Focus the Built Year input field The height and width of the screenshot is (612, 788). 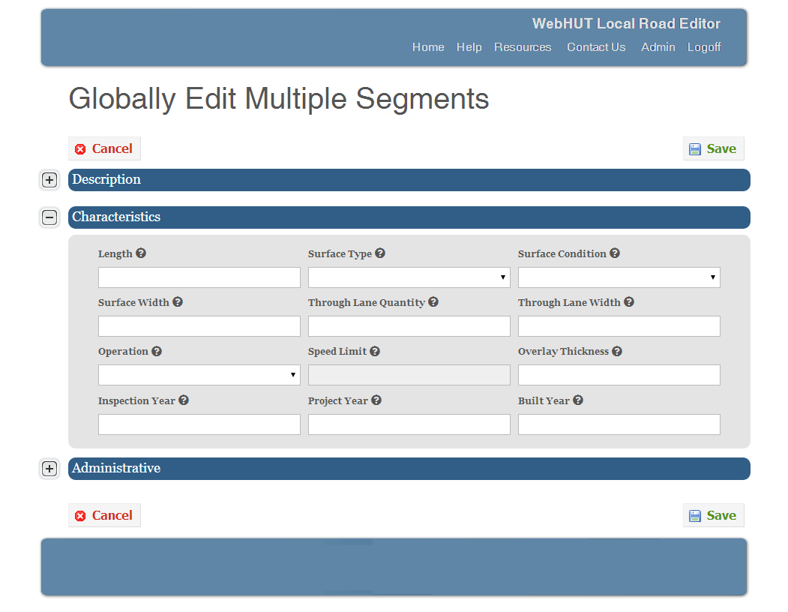[619, 424]
